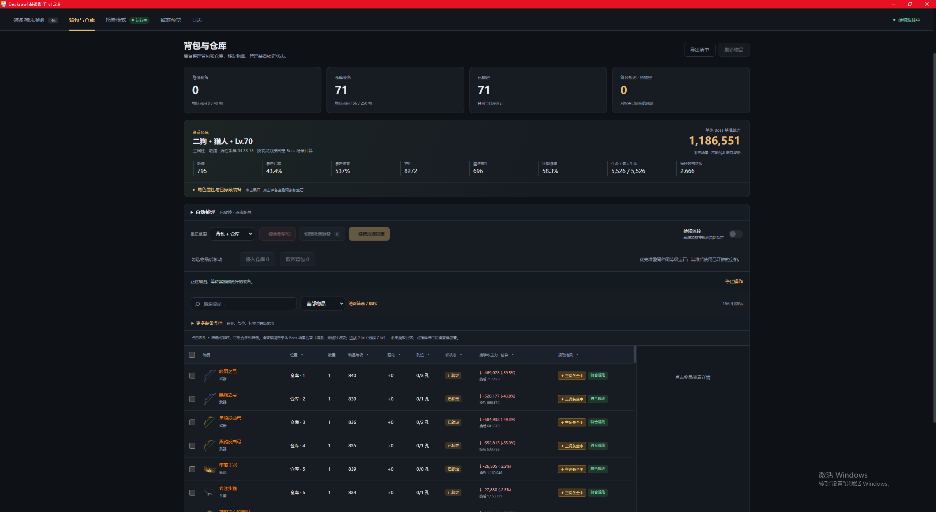
Task: Switch to the 掉落预览 tab
Action: click(x=171, y=20)
